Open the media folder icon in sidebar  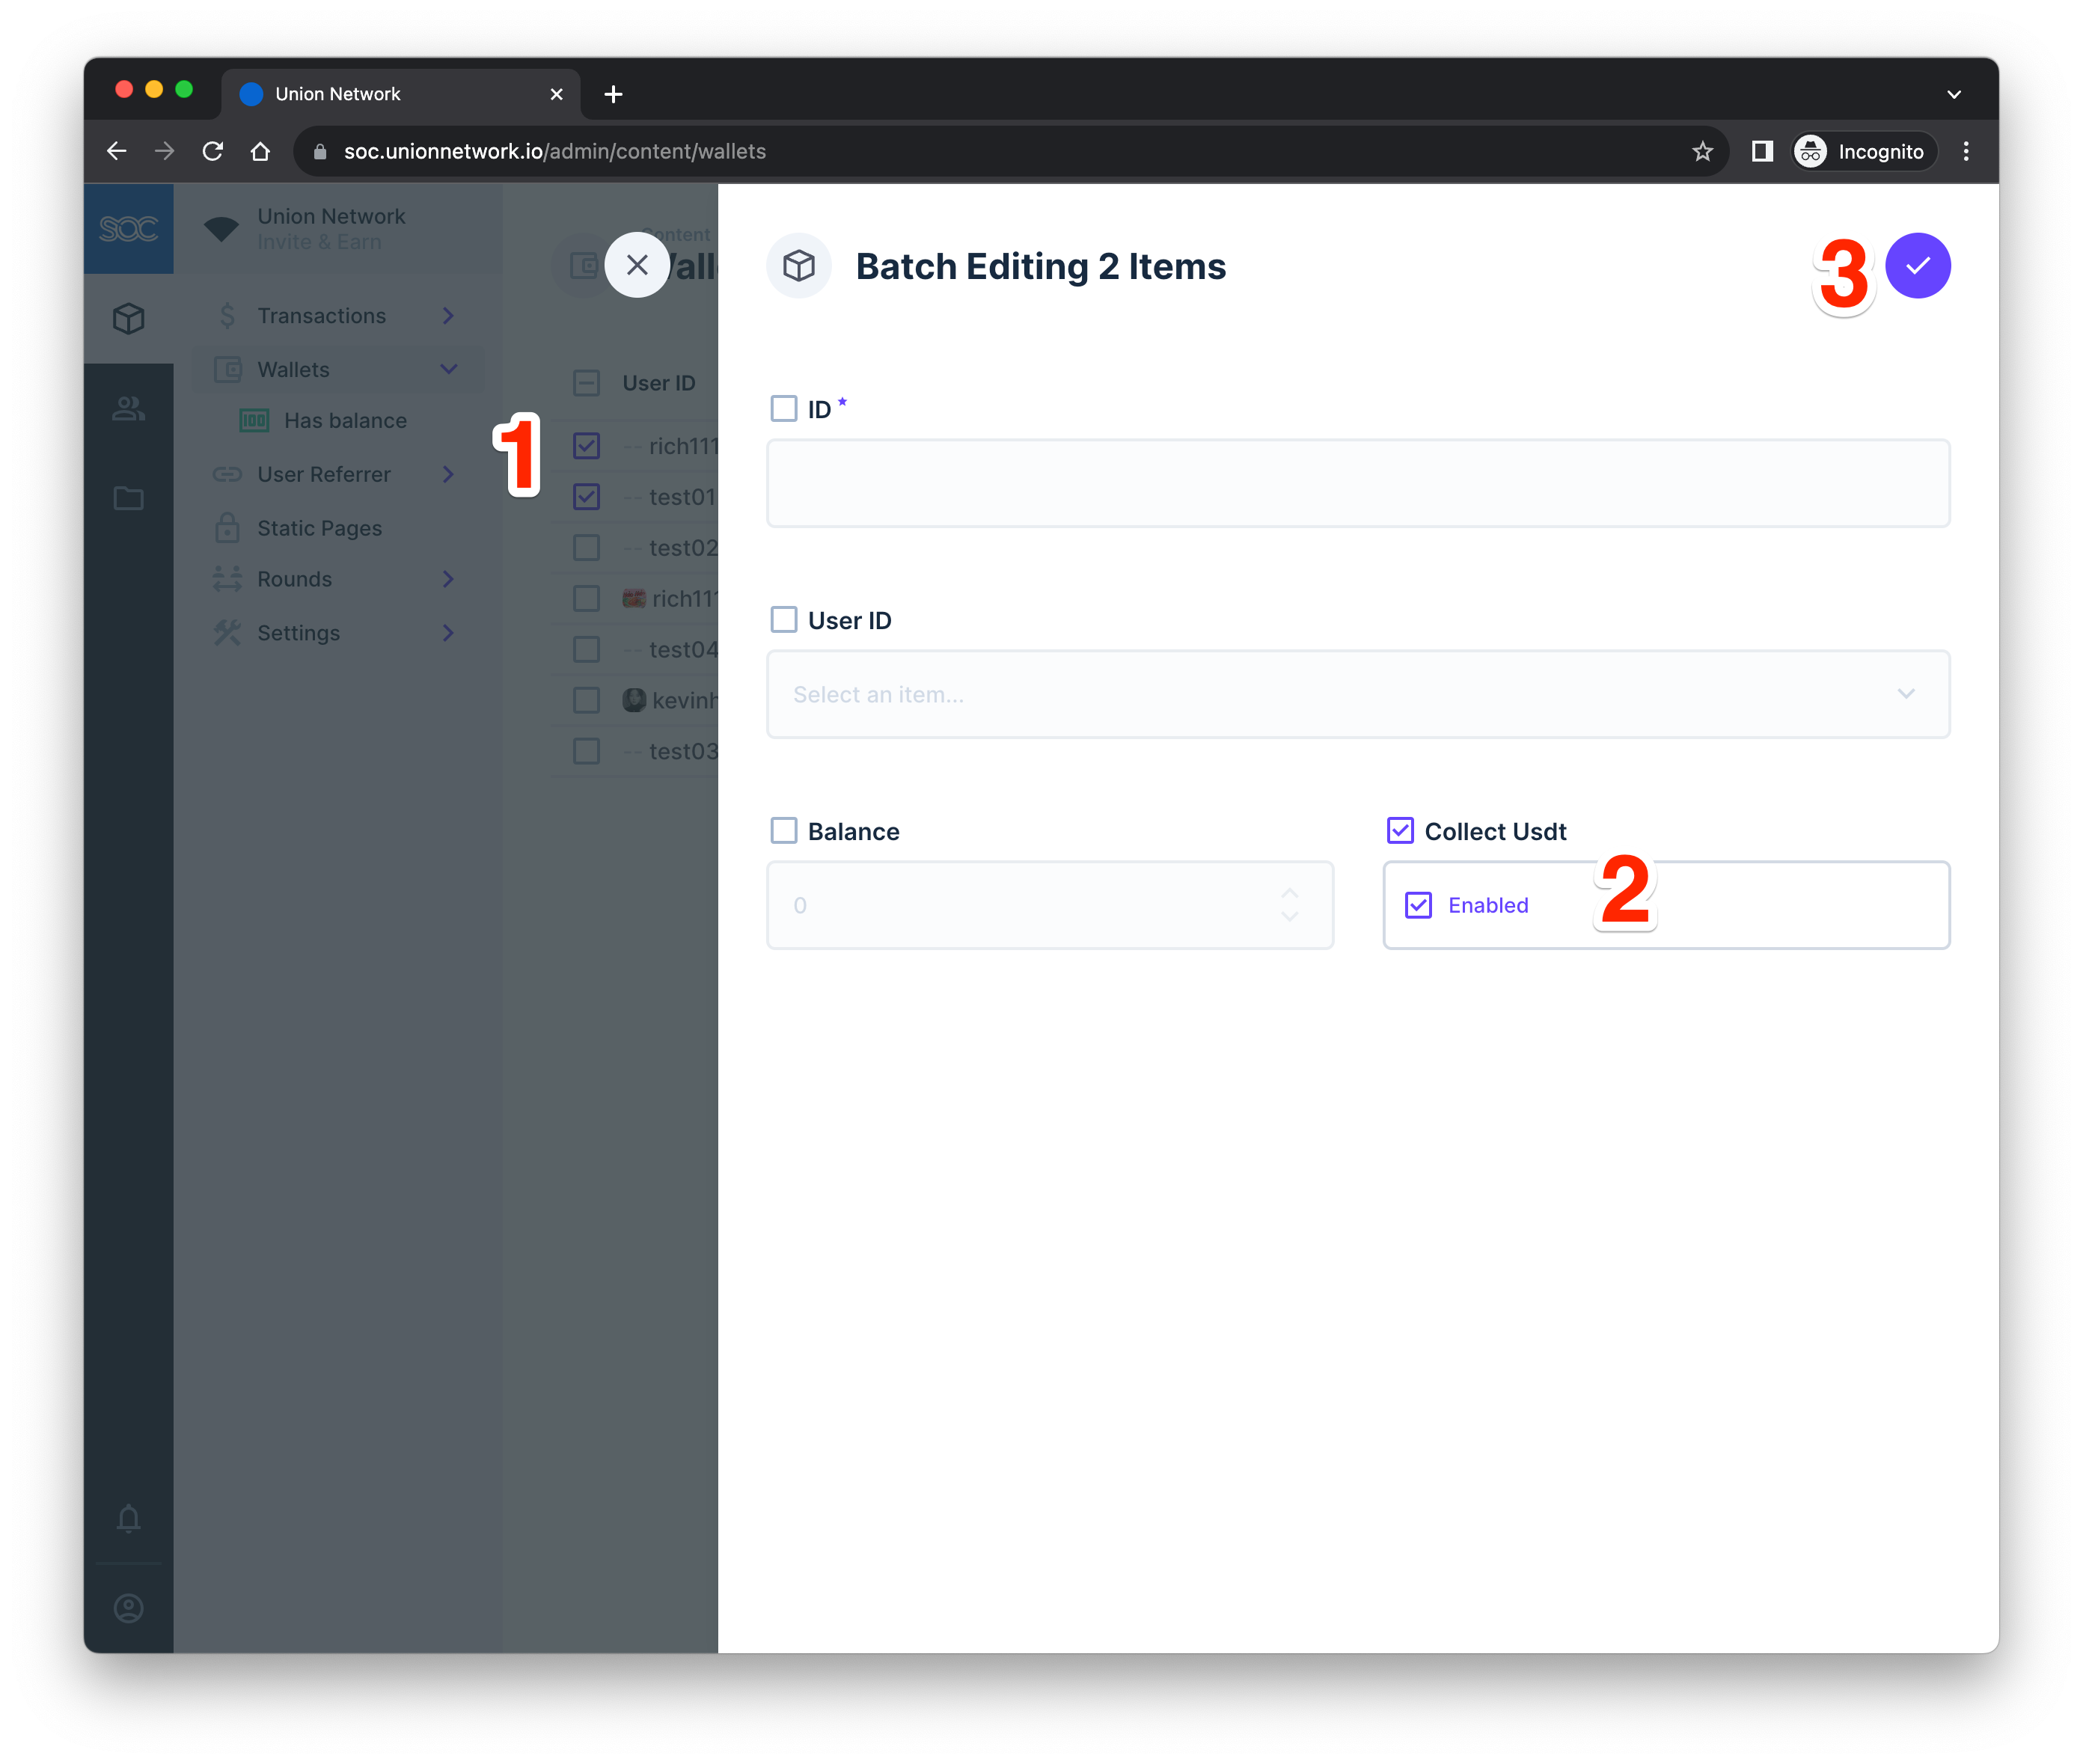pyautogui.click(x=128, y=498)
